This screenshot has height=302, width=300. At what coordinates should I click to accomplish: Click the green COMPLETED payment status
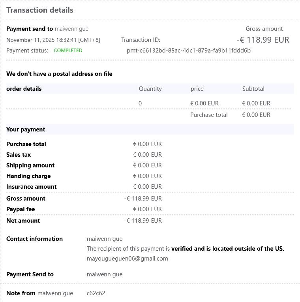[68, 51]
